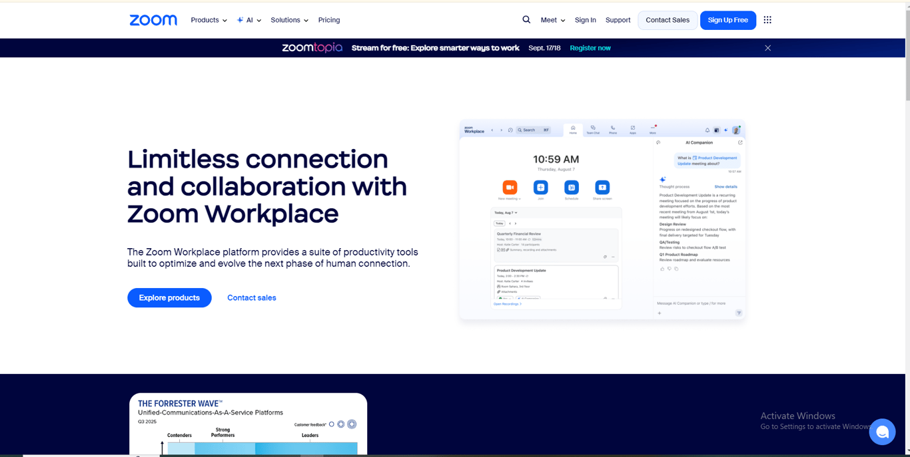Image resolution: width=910 pixels, height=457 pixels.
Task: Click the Today button in calendar mockup
Action: [x=500, y=224]
